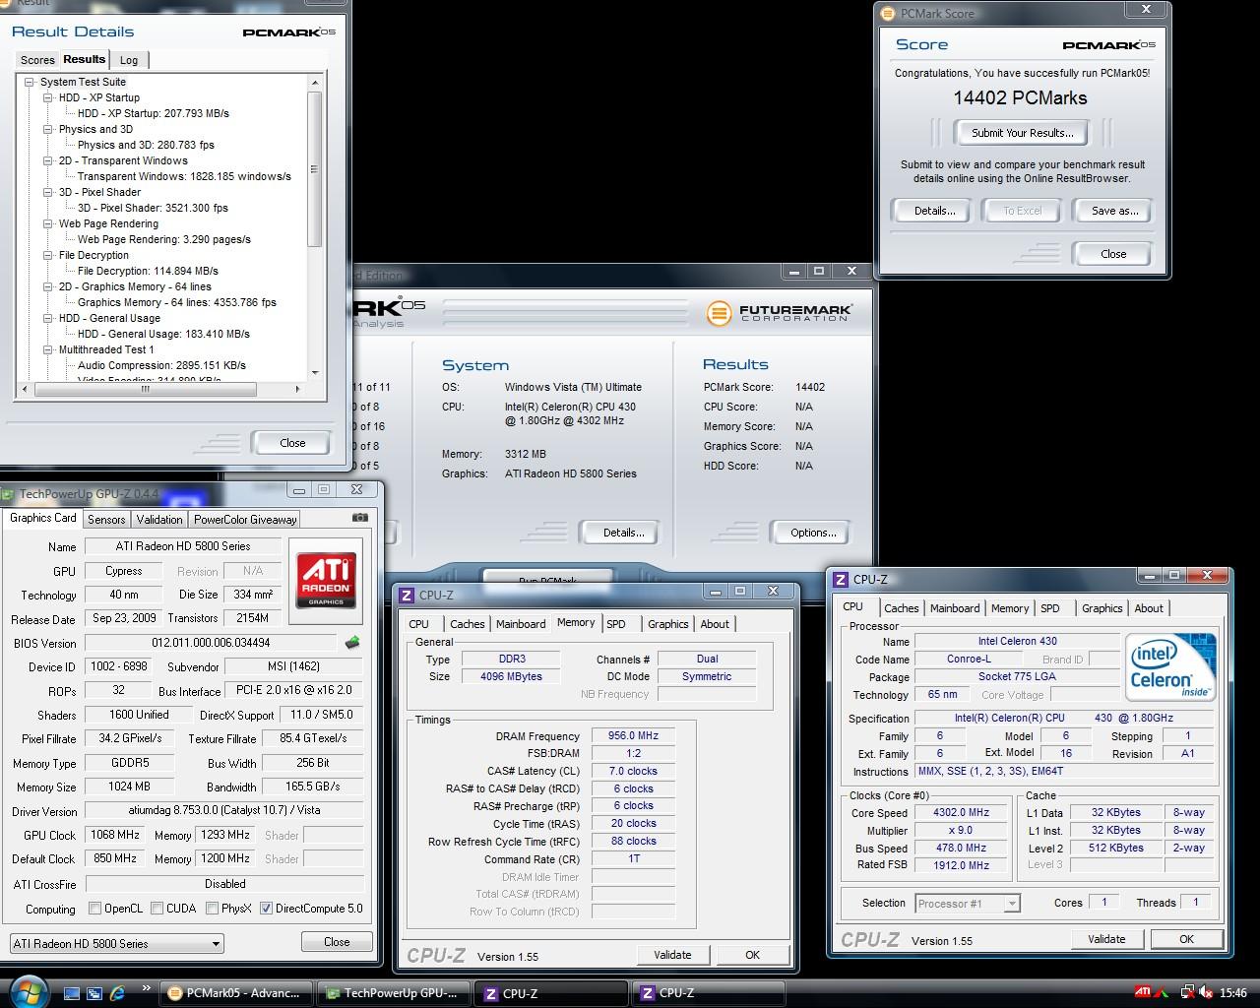Click TechPowerUp GPU-Z taskbar button
Image resolution: width=1260 pixels, height=1008 pixels.
pos(394,993)
